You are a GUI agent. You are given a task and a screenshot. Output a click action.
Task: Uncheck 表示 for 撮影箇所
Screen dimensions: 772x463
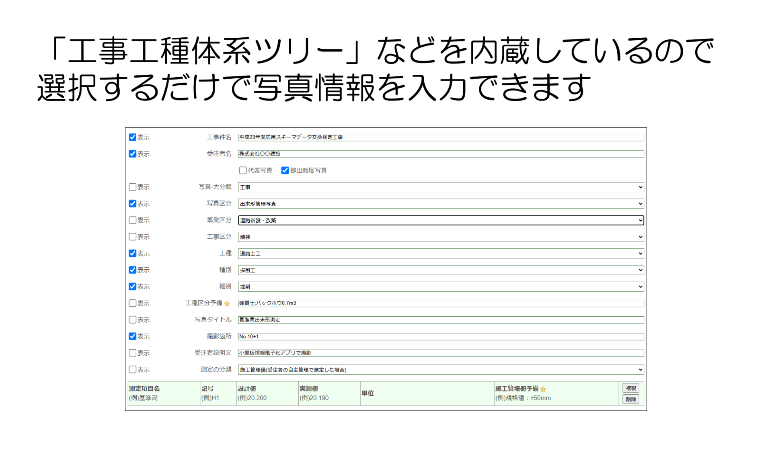tap(133, 336)
